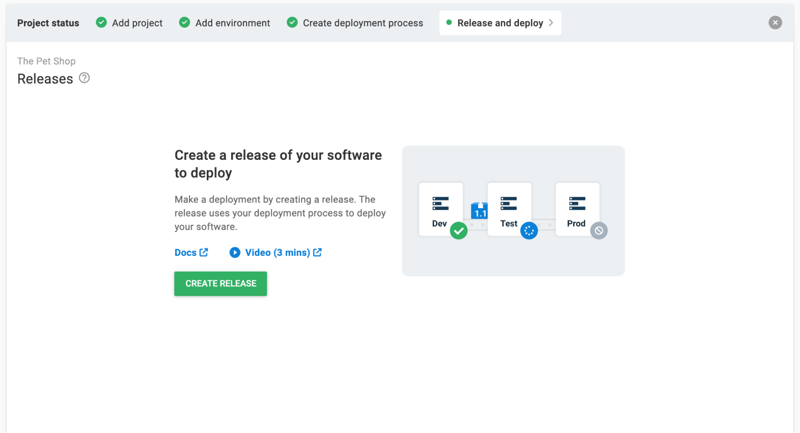Click the CREATE RELEASE button
The image size is (800, 433).
220,284
